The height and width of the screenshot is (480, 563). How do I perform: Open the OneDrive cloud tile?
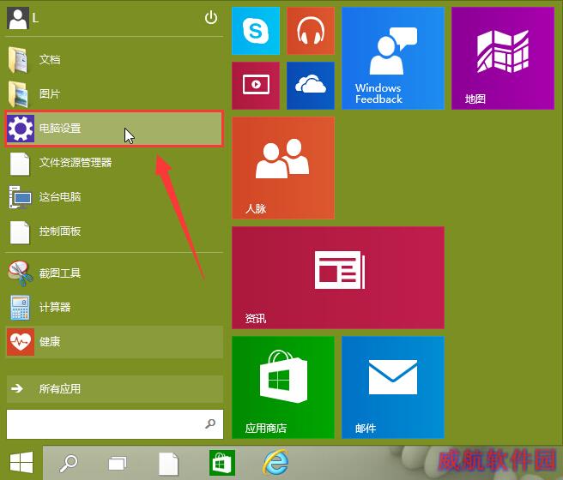[311, 86]
